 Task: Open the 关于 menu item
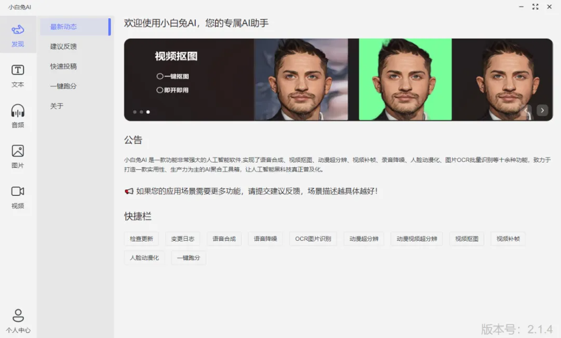[x=56, y=106]
